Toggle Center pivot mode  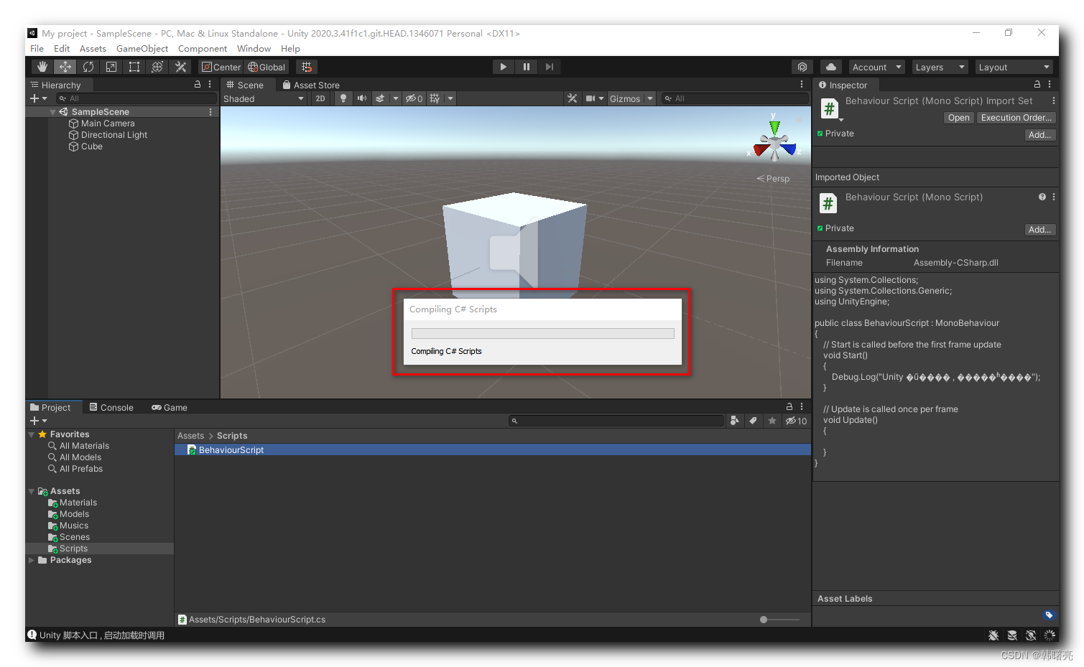click(x=221, y=66)
